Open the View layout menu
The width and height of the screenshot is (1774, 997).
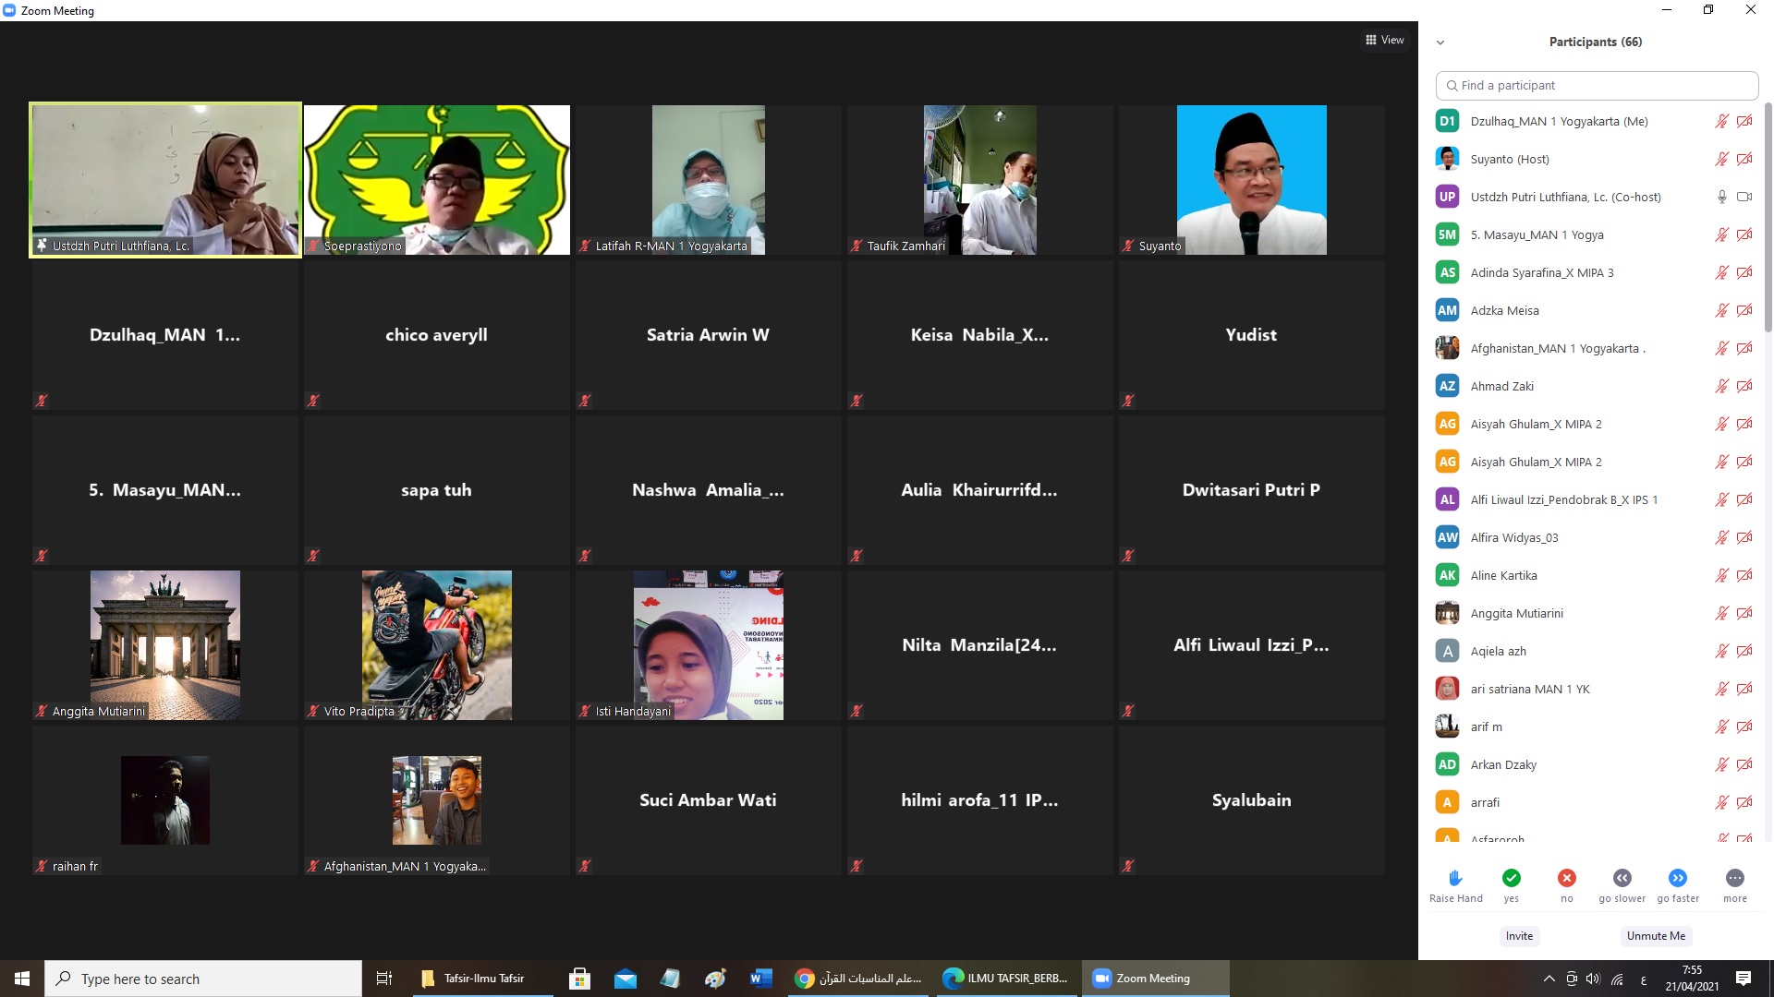coord(1384,40)
